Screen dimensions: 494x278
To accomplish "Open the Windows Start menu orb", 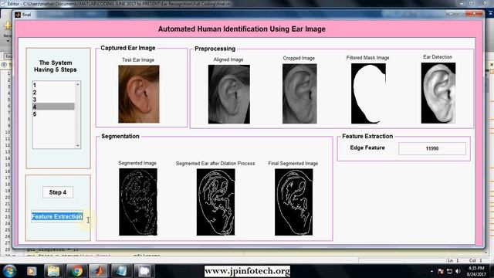I will (9, 271).
